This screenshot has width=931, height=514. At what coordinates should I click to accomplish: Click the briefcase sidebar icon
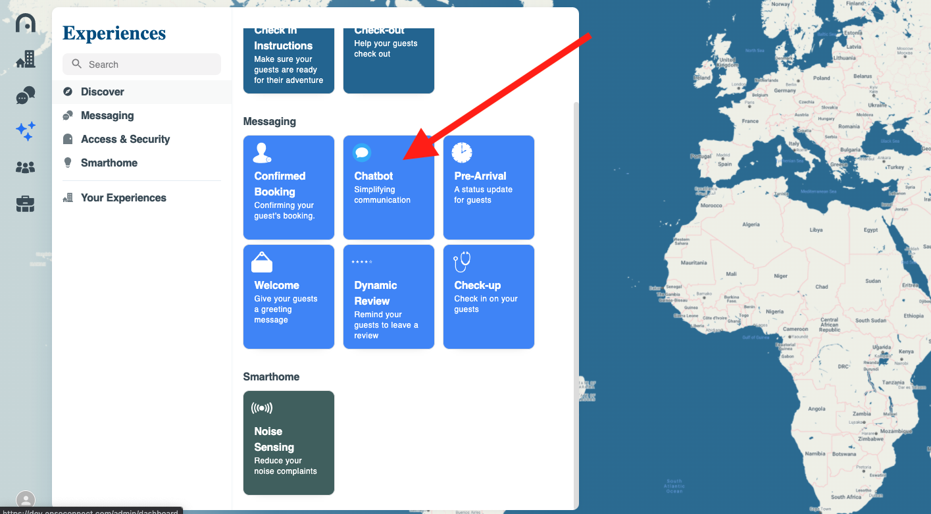(26, 205)
